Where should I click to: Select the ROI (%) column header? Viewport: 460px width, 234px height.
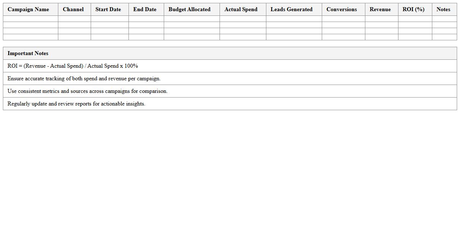[414, 9]
